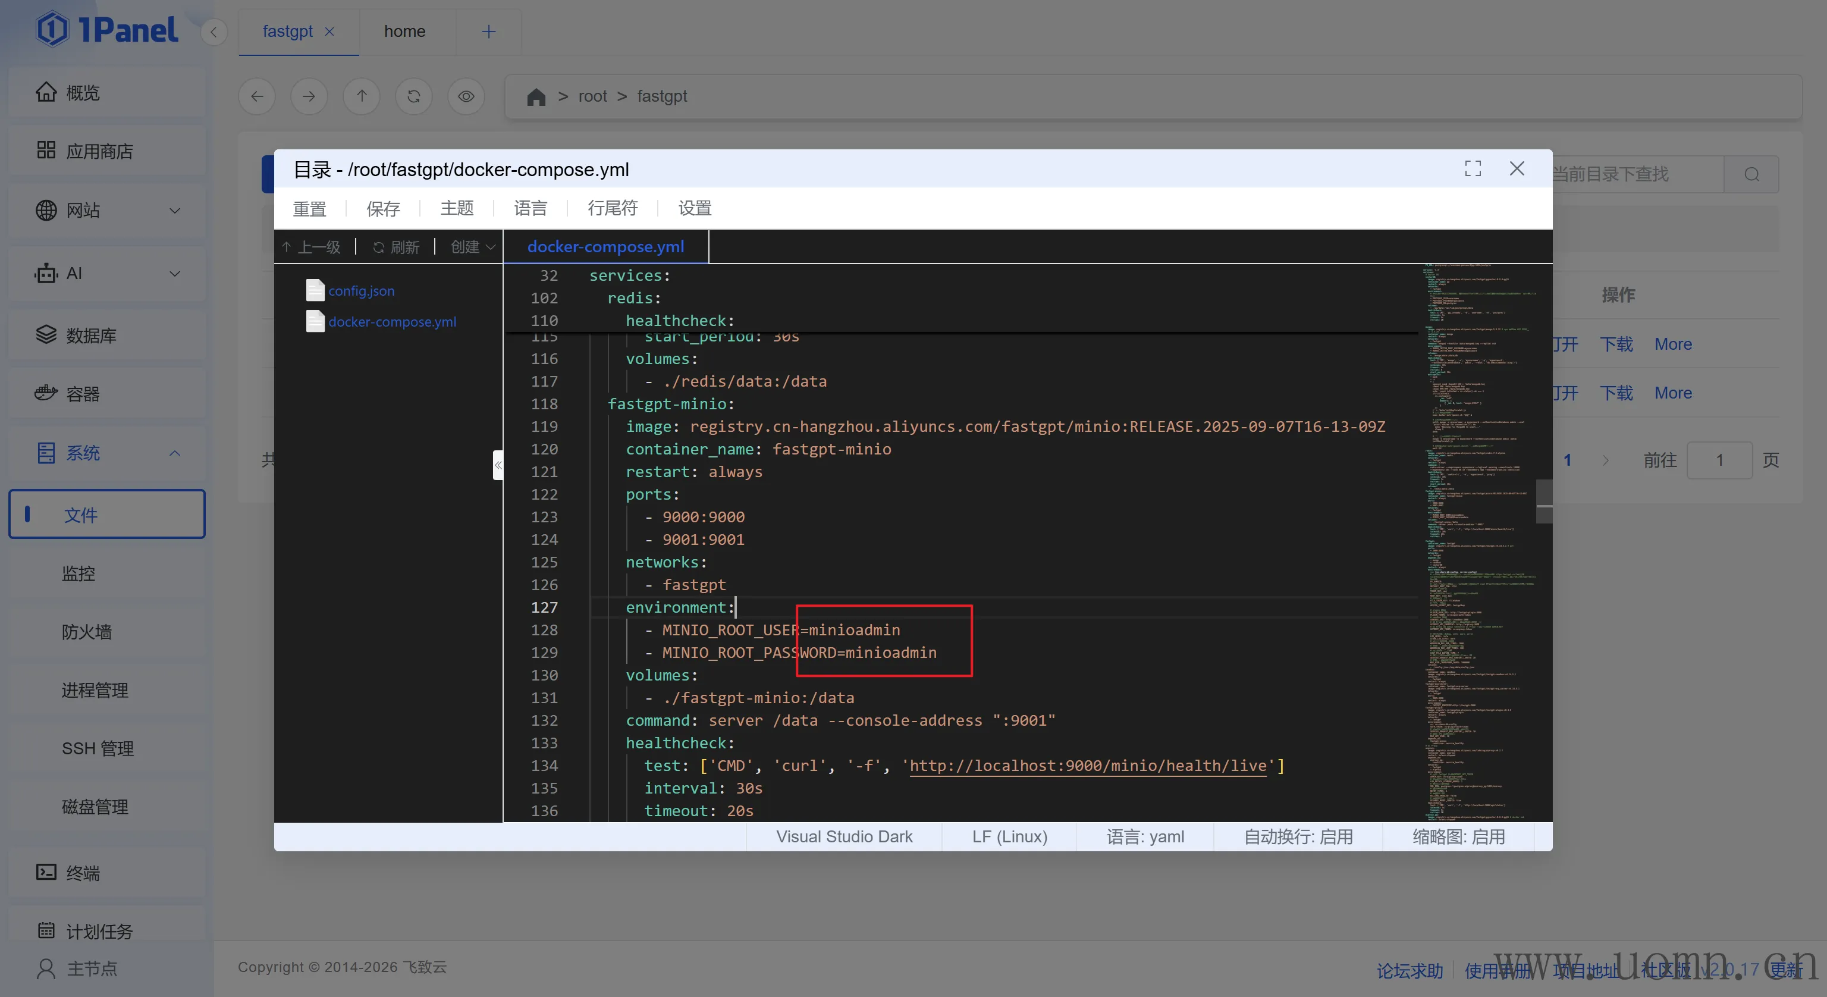Viewport: 1827px width, 997px height.
Task: Click the up-directory arrow icon
Action: point(362,96)
